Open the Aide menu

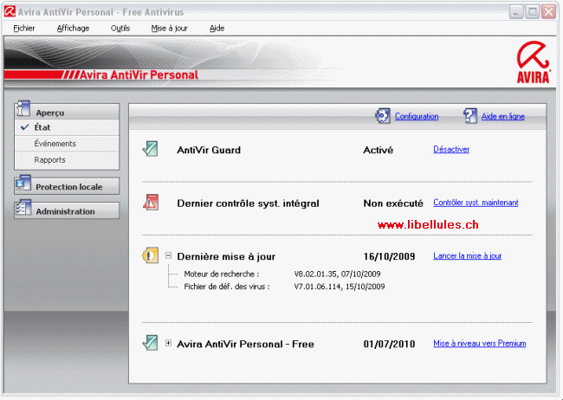click(217, 28)
